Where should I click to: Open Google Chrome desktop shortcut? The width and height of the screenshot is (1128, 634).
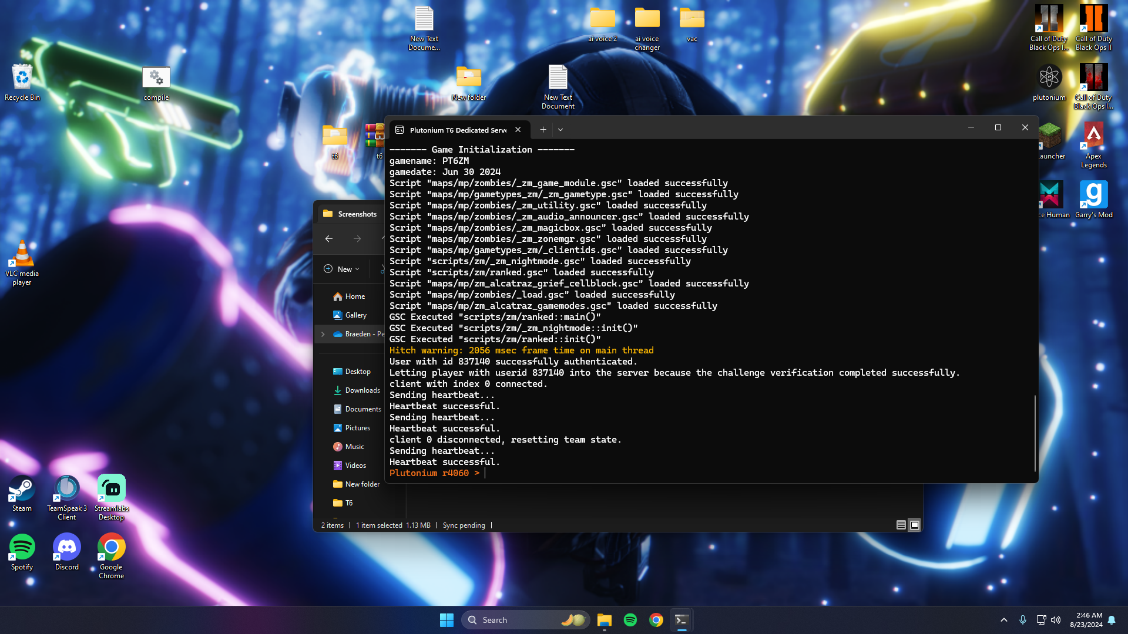111,556
